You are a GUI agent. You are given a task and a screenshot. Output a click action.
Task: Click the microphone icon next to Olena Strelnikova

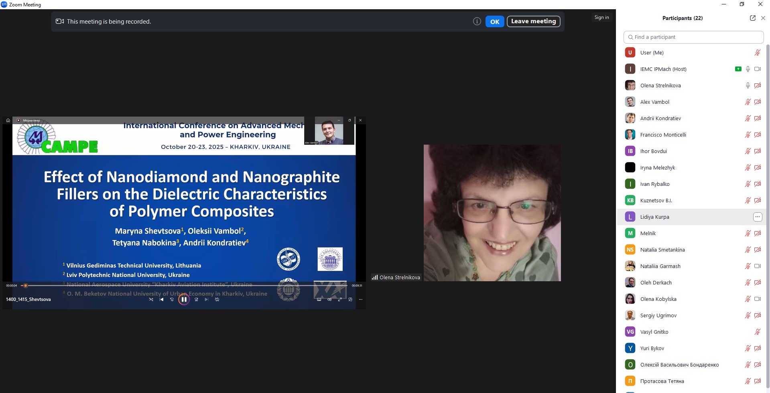click(x=748, y=85)
